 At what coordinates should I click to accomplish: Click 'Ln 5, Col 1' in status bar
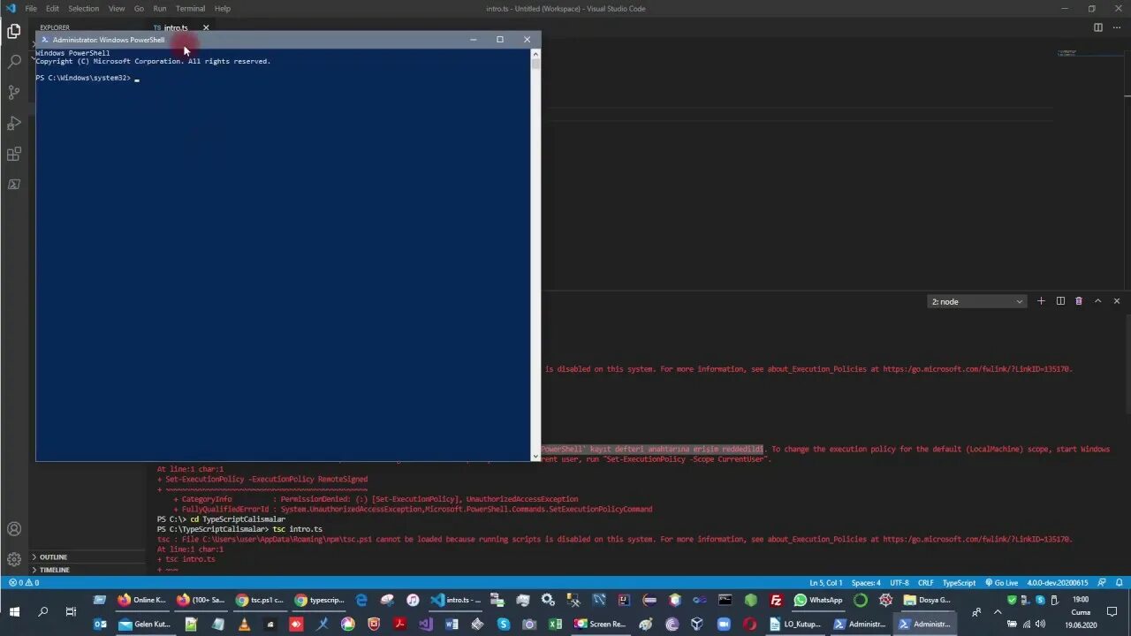[x=825, y=583]
